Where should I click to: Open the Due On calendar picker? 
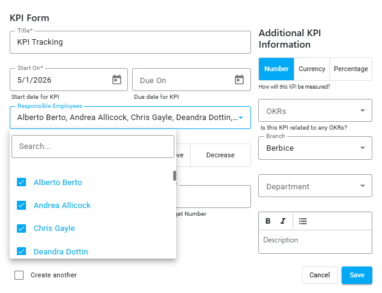point(239,80)
